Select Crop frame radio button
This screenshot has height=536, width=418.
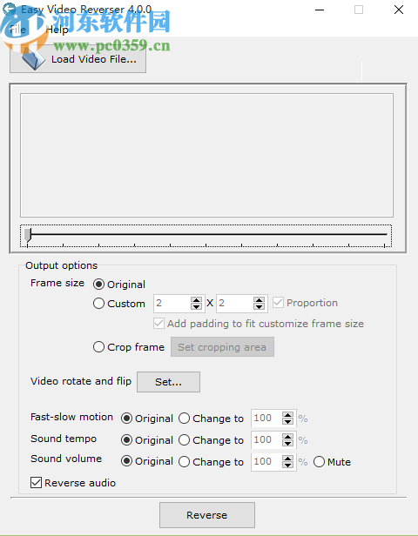coord(129,347)
